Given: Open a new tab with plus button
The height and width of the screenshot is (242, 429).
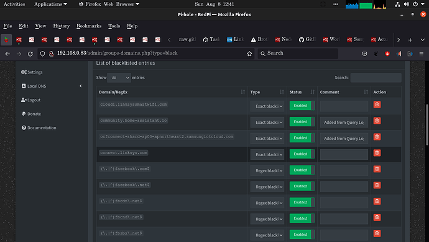Looking at the screenshot, I should 410,40.
